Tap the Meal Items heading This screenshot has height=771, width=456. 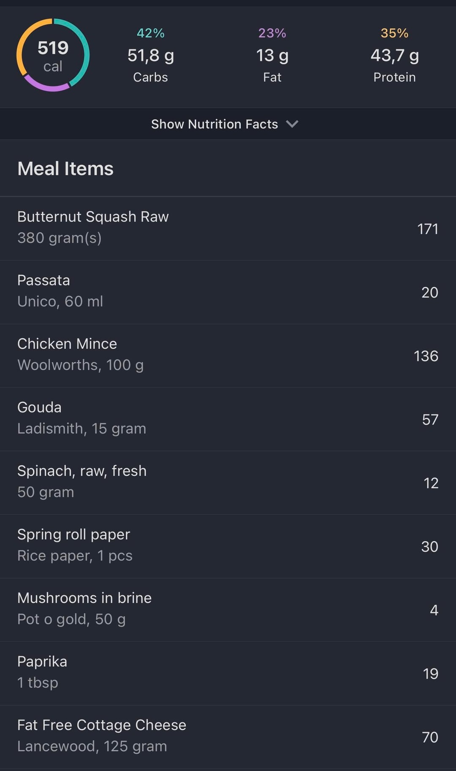click(x=65, y=169)
